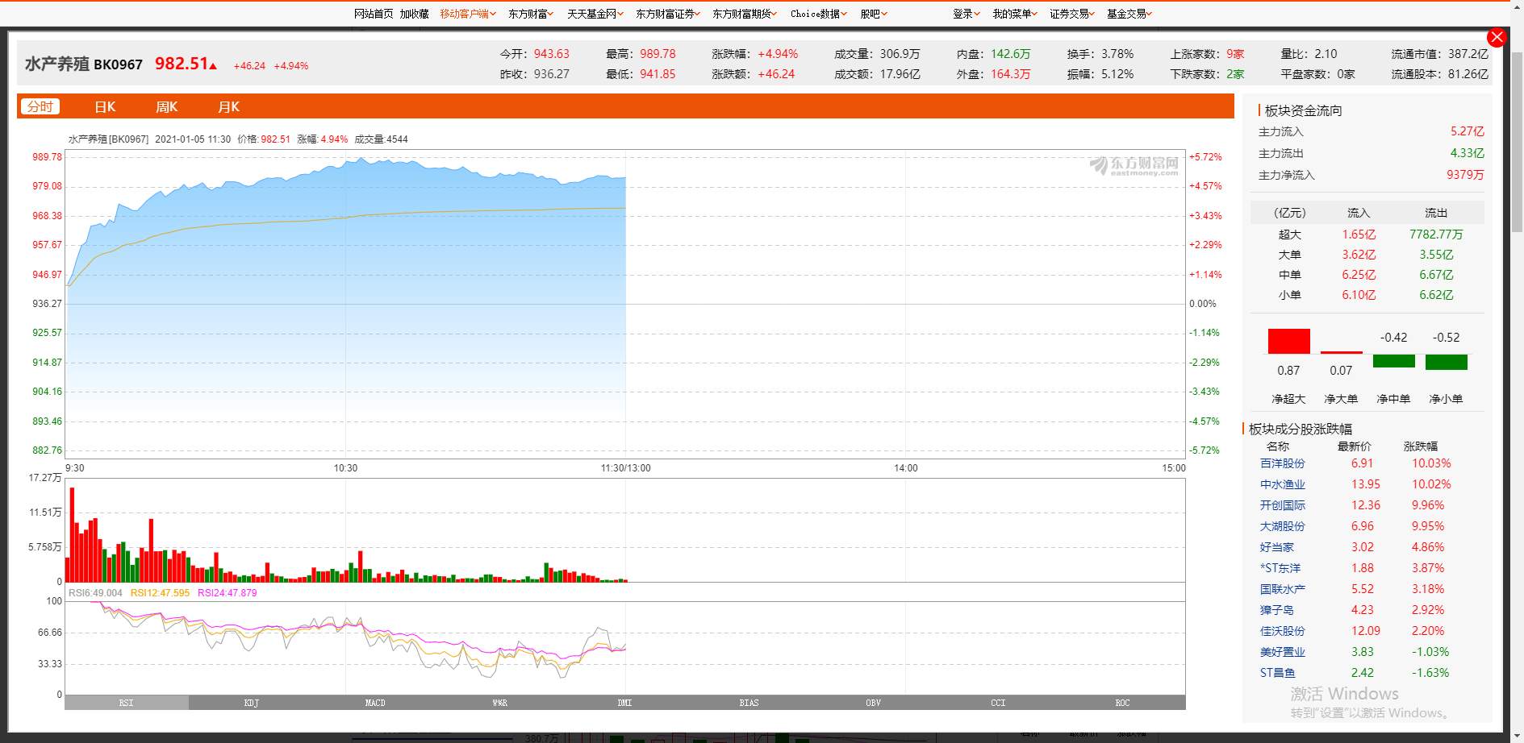The image size is (1524, 743).
Task: Select the KDJ indicator tab
Action: point(251,703)
